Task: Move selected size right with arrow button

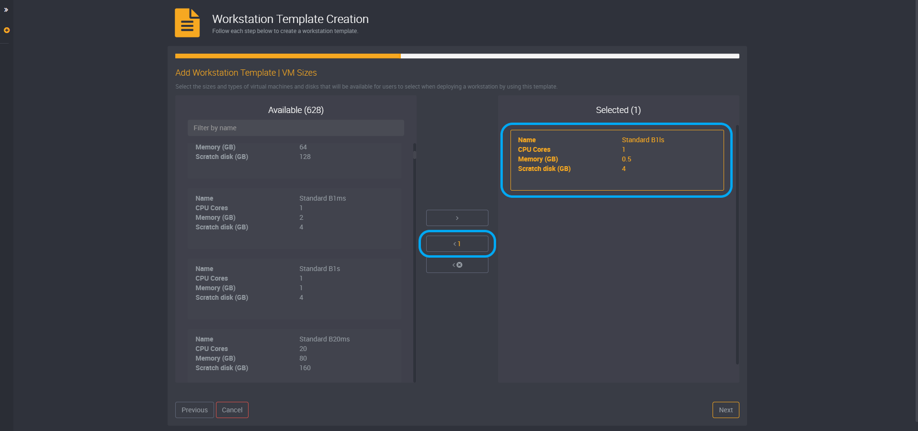Action: (x=457, y=218)
